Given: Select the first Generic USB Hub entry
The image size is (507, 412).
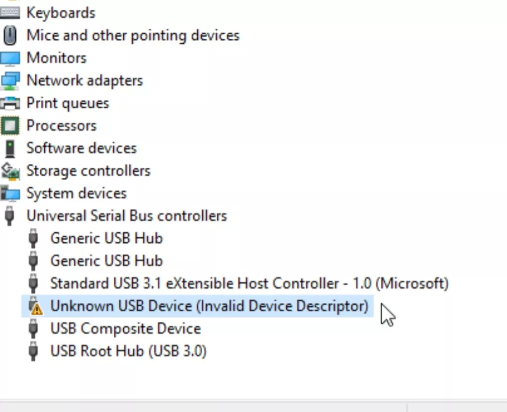Looking at the screenshot, I should (x=106, y=238).
